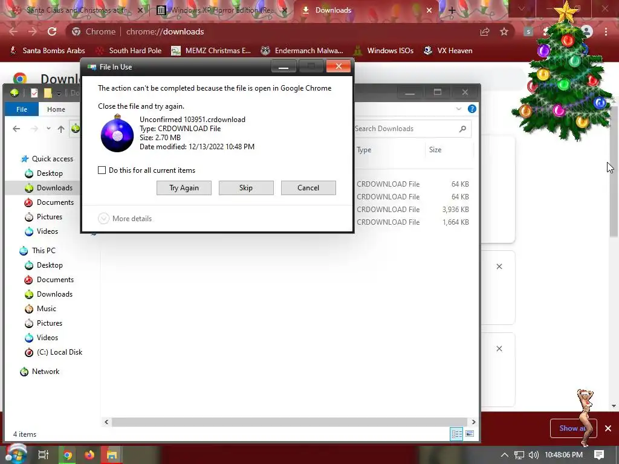Open the File tab in Explorer
The height and width of the screenshot is (464, 619).
click(22, 109)
